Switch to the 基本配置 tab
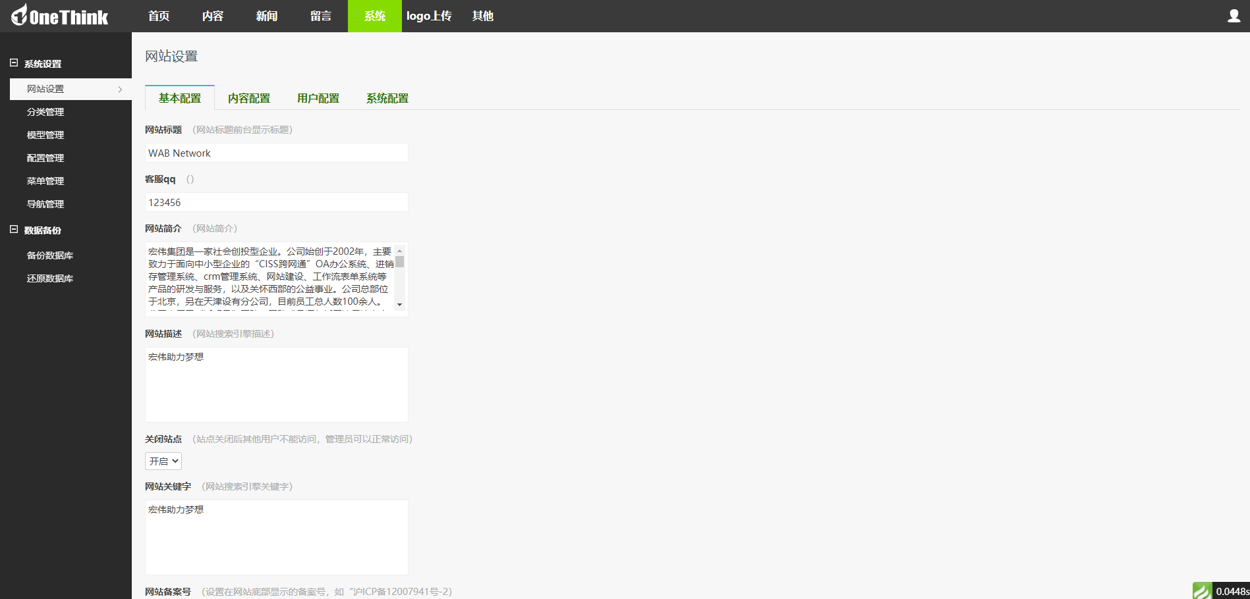Image resolution: width=1250 pixels, height=599 pixels. point(180,98)
